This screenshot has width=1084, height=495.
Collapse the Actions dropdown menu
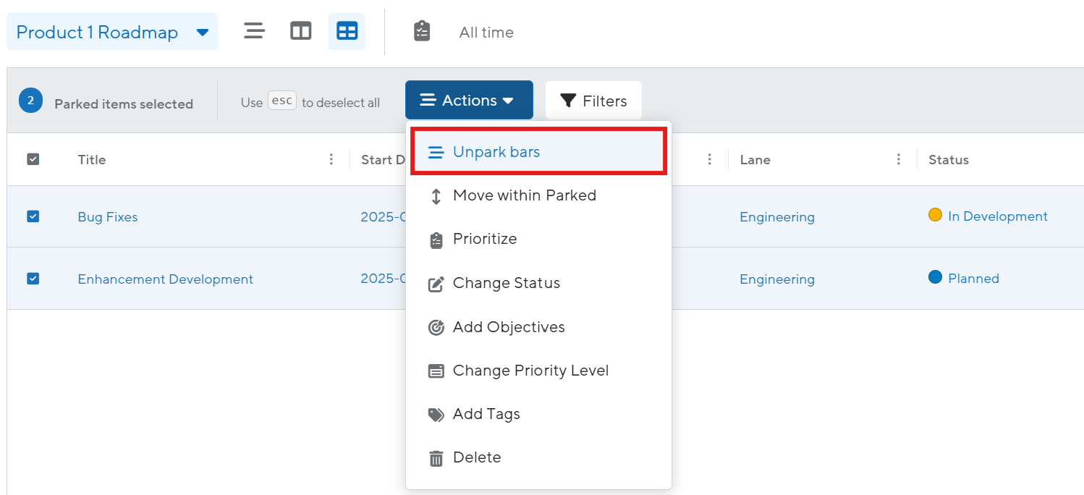coord(468,101)
